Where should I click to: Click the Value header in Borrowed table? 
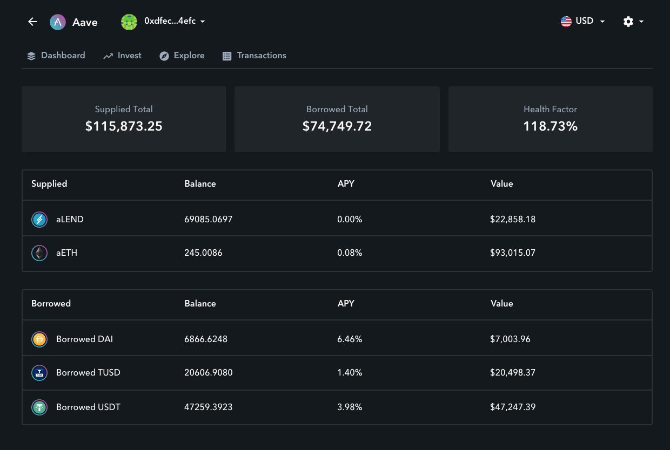click(x=502, y=303)
